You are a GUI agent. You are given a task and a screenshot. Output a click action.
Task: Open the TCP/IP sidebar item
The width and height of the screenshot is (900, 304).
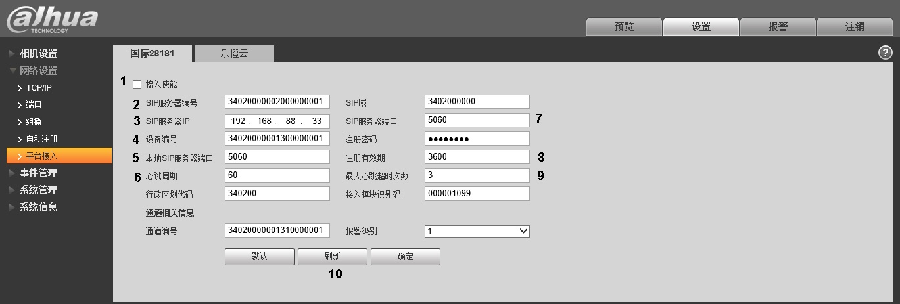point(39,87)
